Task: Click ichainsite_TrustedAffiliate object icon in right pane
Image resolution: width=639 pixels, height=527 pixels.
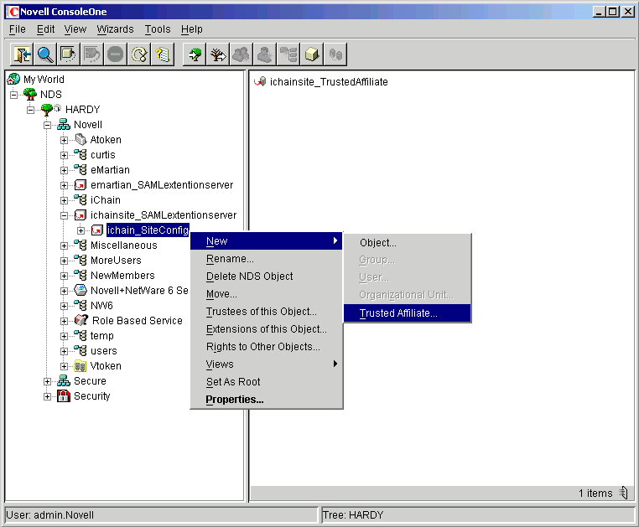Action: point(260,82)
